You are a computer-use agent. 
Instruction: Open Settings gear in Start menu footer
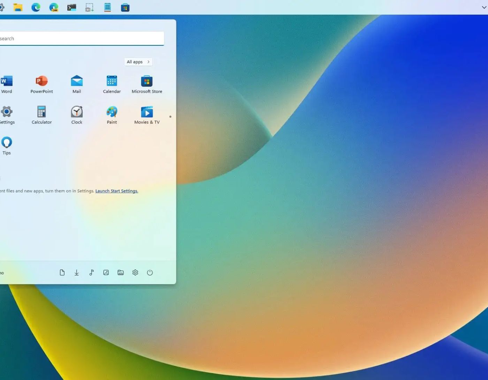coord(135,273)
